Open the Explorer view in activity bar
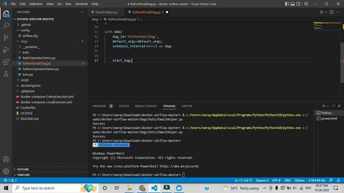The image size is (344, 193). coord(6,14)
